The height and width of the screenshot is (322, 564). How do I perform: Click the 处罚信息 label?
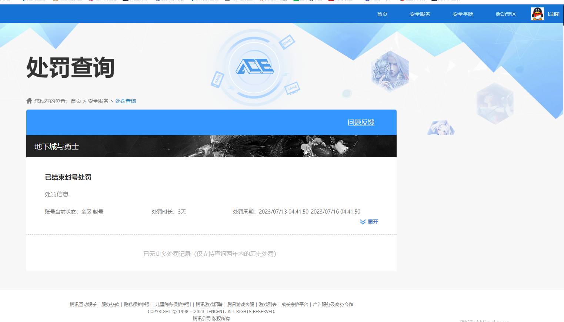(x=57, y=194)
